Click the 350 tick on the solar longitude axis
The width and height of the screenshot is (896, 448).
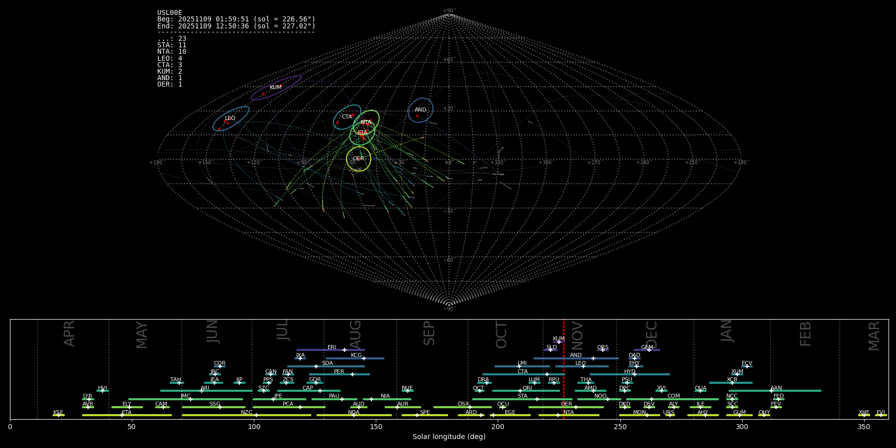[864, 427]
